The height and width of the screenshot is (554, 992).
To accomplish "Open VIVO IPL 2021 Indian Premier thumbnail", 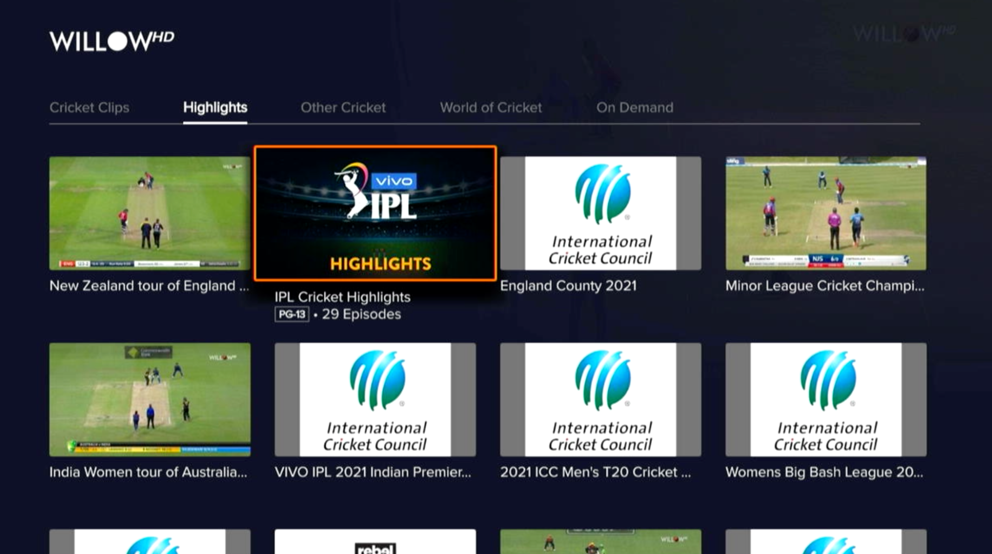I will pyautogui.click(x=375, y=399).
